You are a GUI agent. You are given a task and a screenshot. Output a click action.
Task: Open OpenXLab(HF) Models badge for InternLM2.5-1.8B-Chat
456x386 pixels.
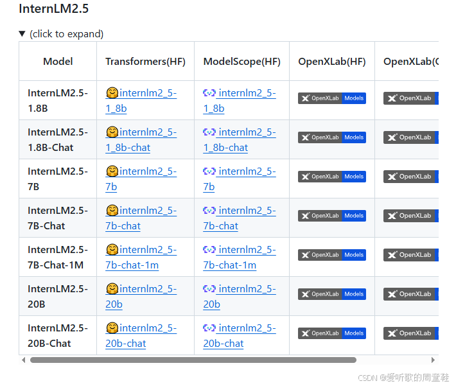point(332,137)
